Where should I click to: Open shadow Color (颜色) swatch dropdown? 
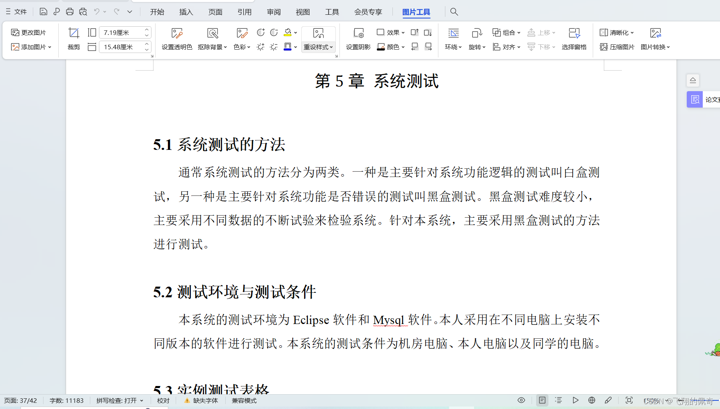[391, 47]
